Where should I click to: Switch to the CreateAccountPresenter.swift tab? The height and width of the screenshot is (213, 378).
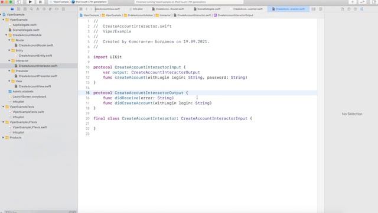247,9
